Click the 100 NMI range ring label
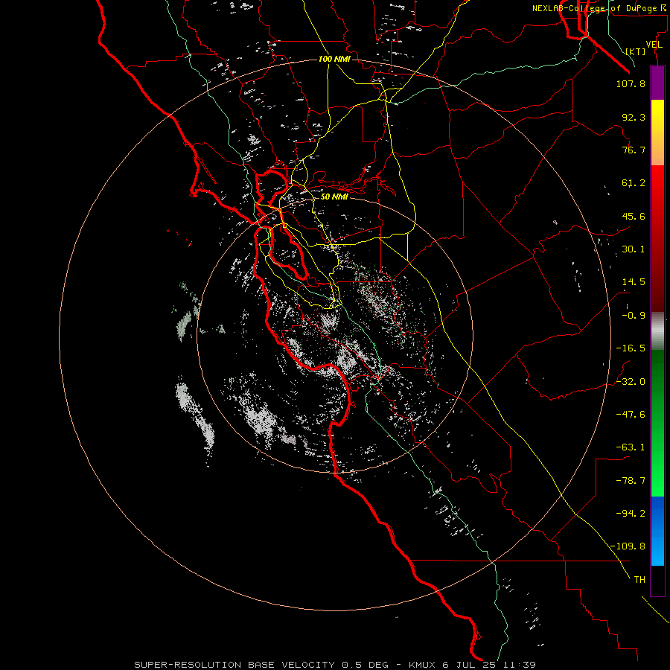Screen dimensions: 670x670 [x=334, y=59]
